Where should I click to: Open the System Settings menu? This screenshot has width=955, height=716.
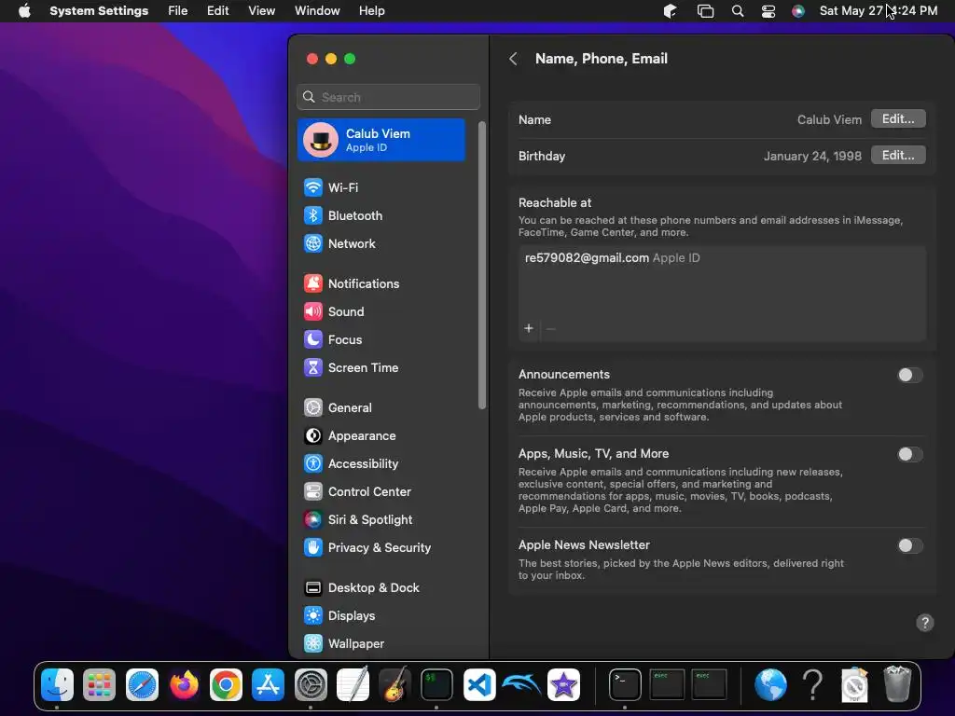coord(99,11)
